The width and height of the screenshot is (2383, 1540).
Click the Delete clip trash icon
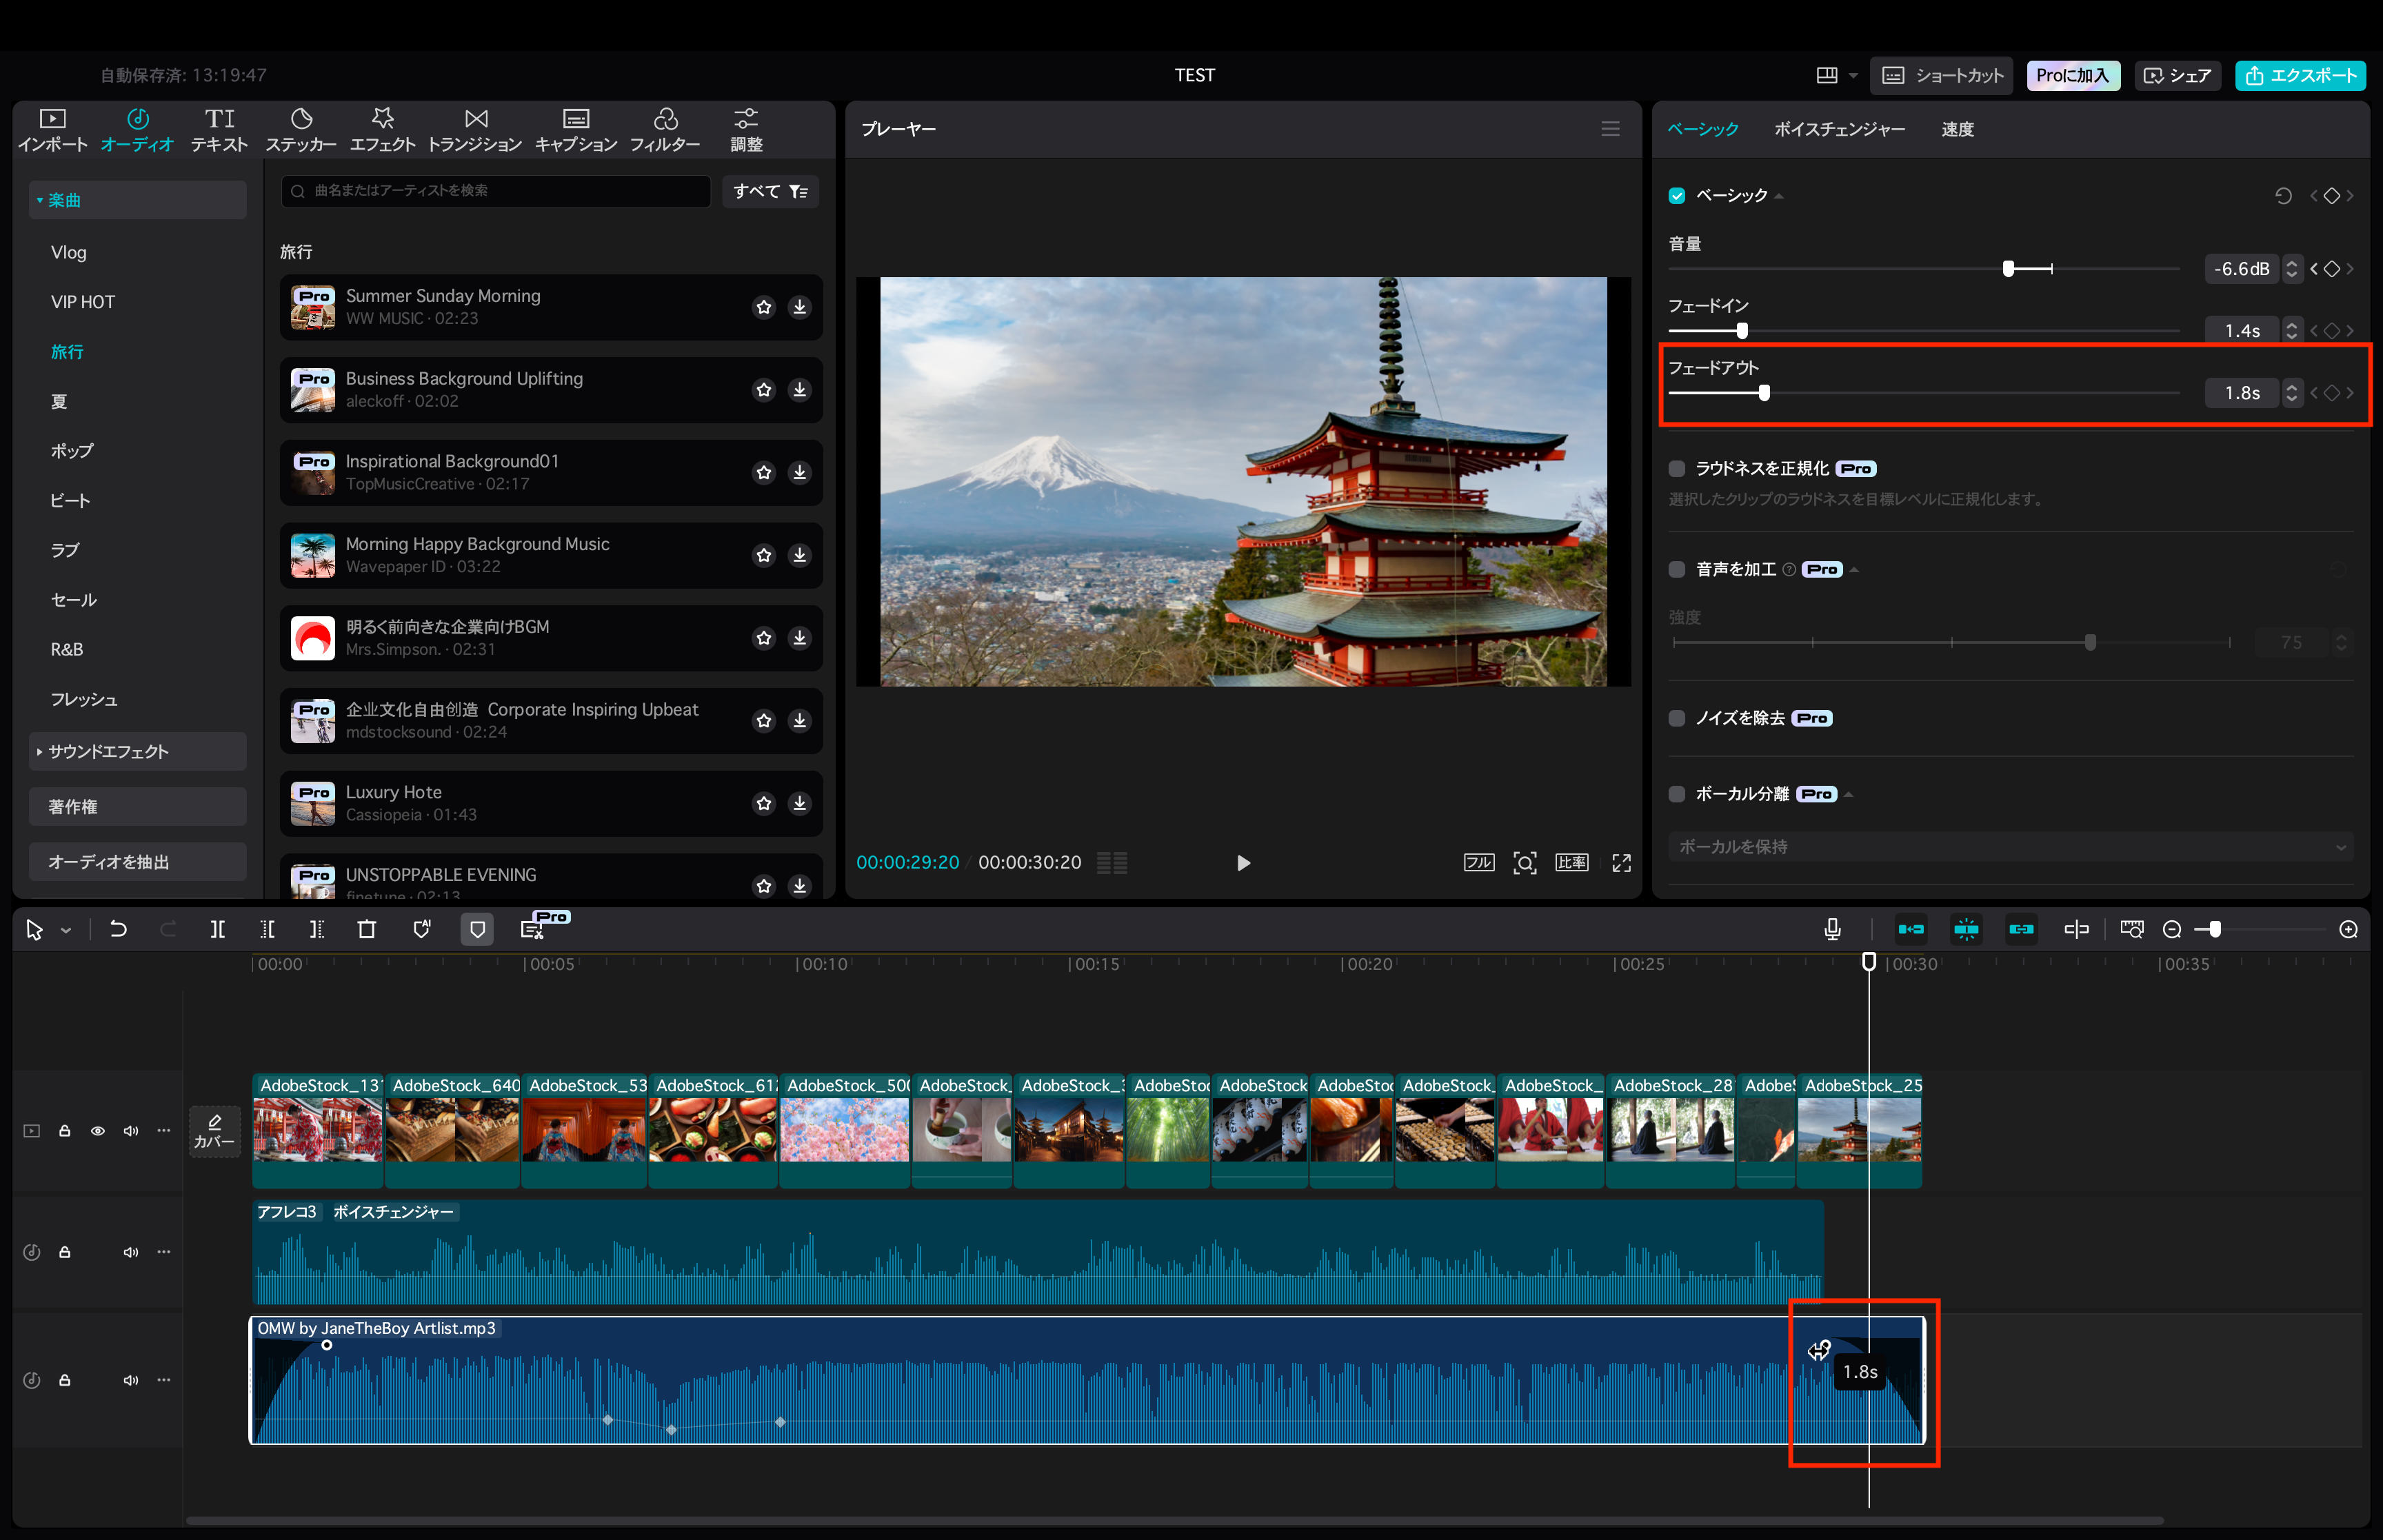click(x=367, y=929)
